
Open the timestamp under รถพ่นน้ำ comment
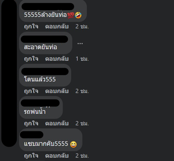pyautogui.click(x=82, y=123)
